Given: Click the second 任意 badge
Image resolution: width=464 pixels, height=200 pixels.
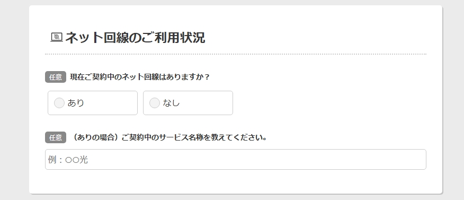Looking at the screenshot, I should (x=56, y=137).
